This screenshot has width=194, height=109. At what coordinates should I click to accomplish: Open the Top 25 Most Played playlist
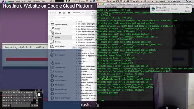pyautogui.click(x=62, y=98)
